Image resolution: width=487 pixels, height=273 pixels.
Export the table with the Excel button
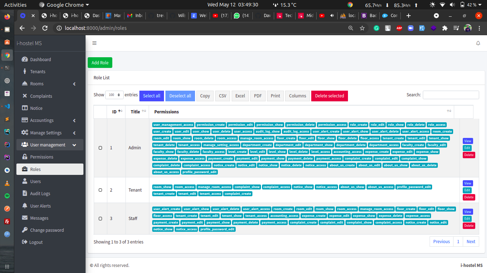(240, 96)
